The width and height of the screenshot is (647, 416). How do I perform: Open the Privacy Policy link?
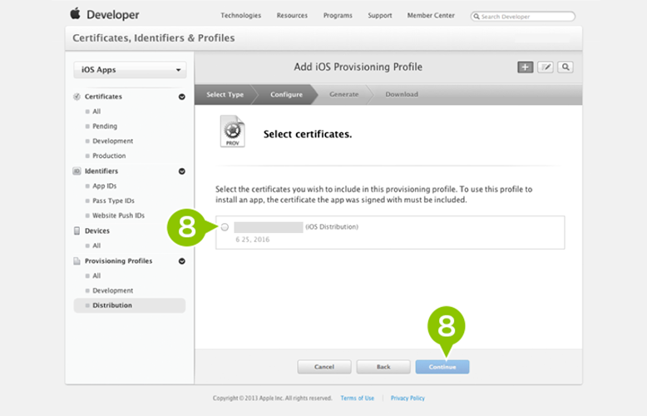(407, 399)
